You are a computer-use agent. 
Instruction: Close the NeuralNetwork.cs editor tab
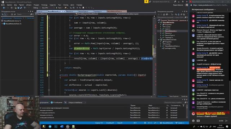coord(65,11)
